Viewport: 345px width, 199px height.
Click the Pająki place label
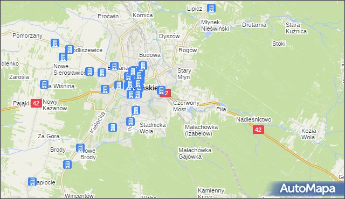21,103
